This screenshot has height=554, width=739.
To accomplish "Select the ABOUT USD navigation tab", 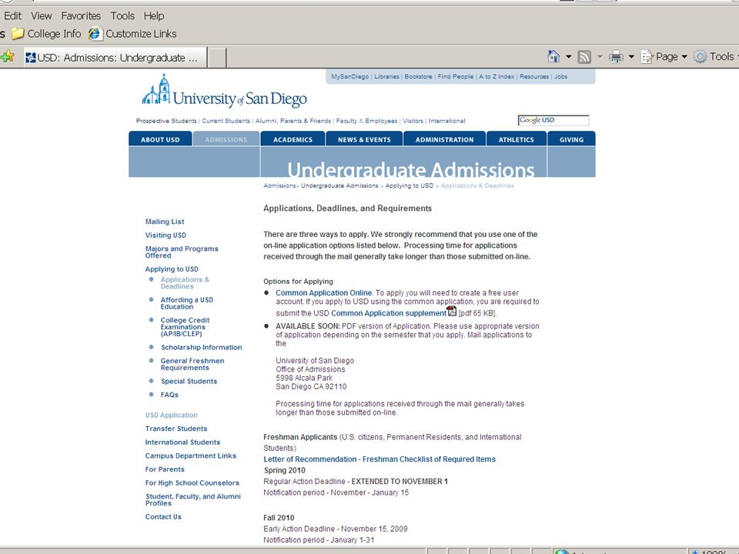I will 160,139.
